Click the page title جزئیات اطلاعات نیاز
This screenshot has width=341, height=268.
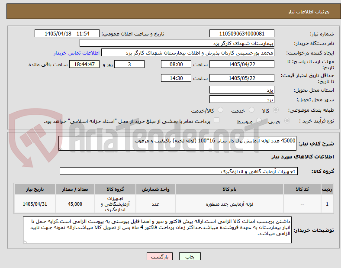(309, 12)
